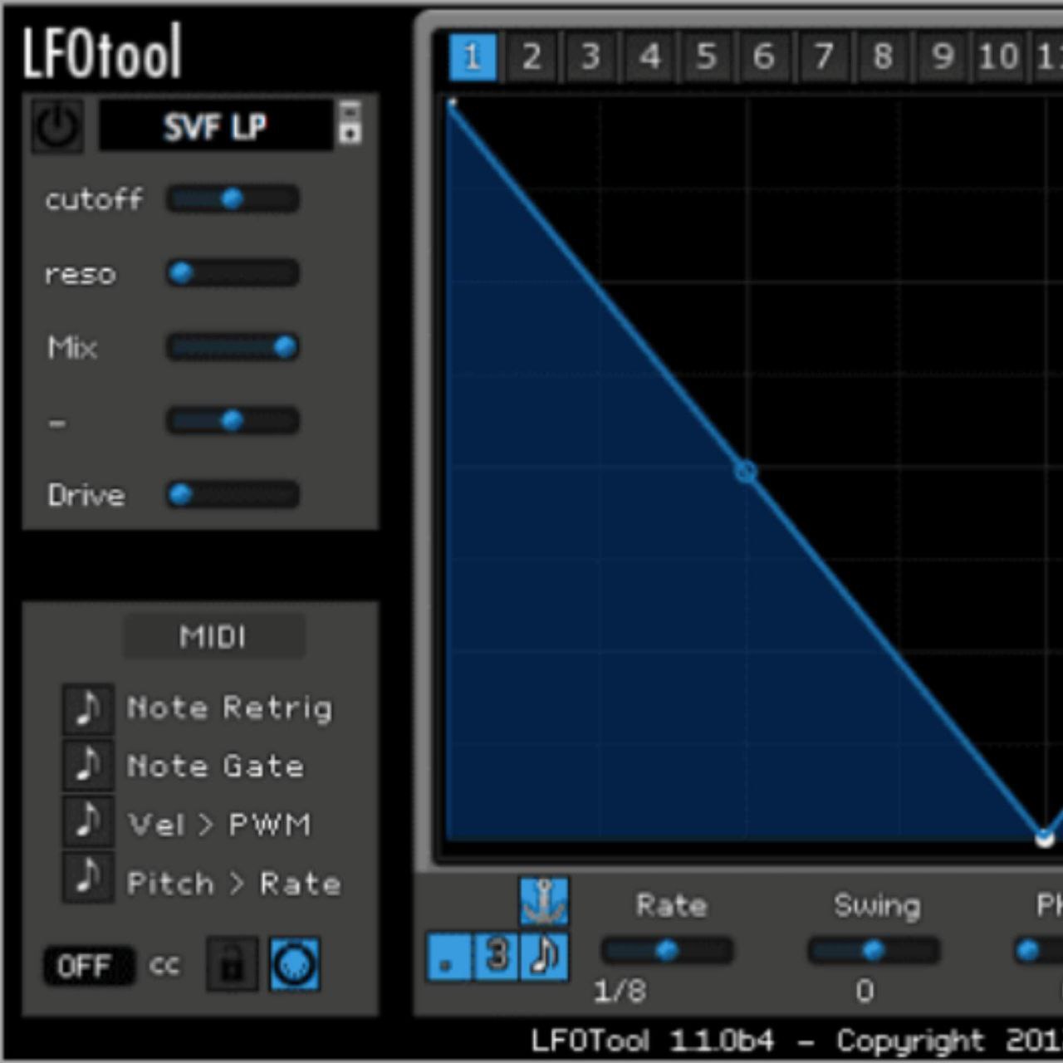Click the LFOtool logo
This screenshot has height=1063, width=1063.
pyautogui.click(x=102, y=52)
